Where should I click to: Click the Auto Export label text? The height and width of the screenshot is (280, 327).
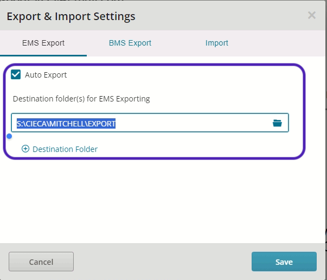(46, 75)
